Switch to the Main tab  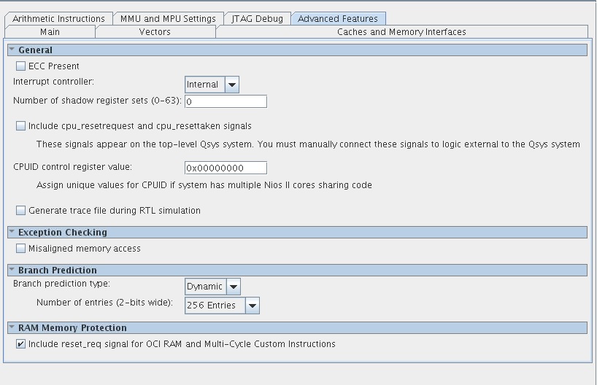pos(50,32)
